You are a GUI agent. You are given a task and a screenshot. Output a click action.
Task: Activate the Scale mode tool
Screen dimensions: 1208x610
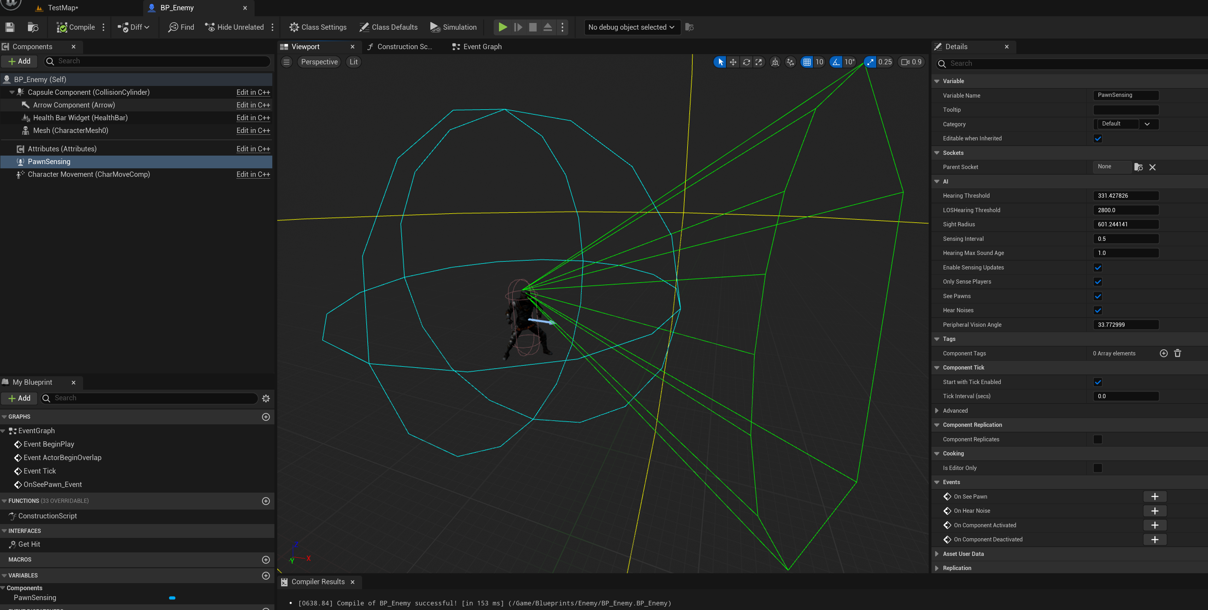click(759, 62)
